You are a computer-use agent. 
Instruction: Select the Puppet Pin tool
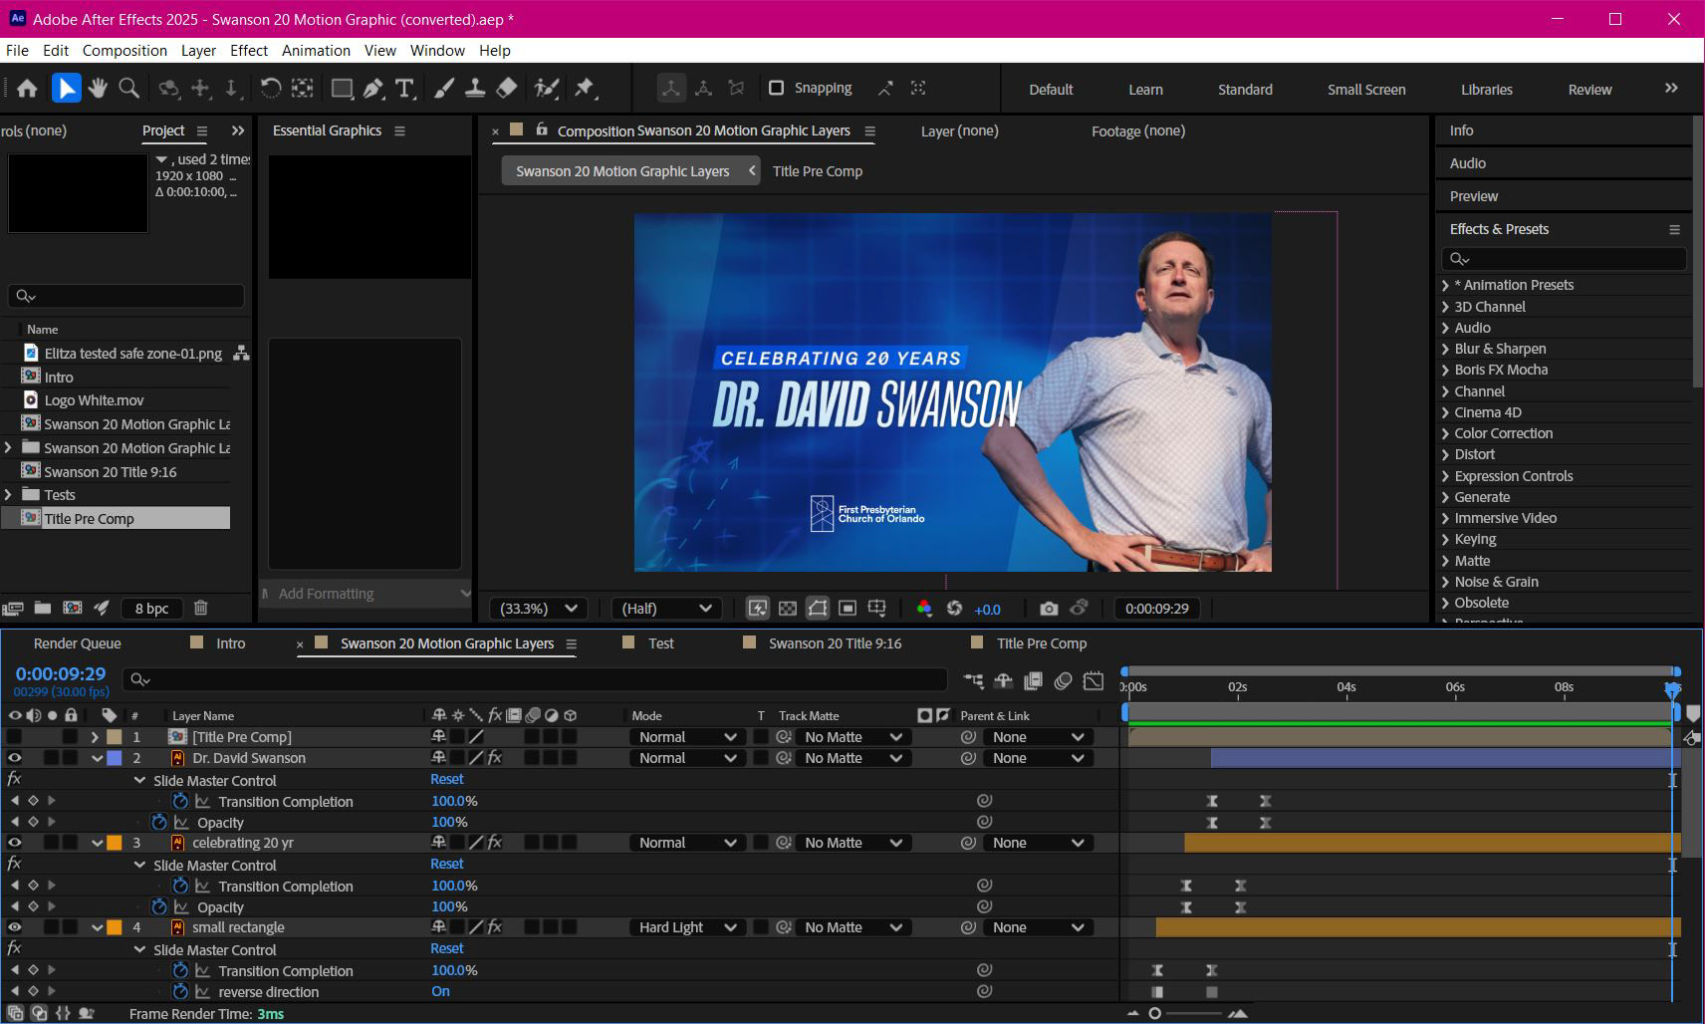pos(585,89)
